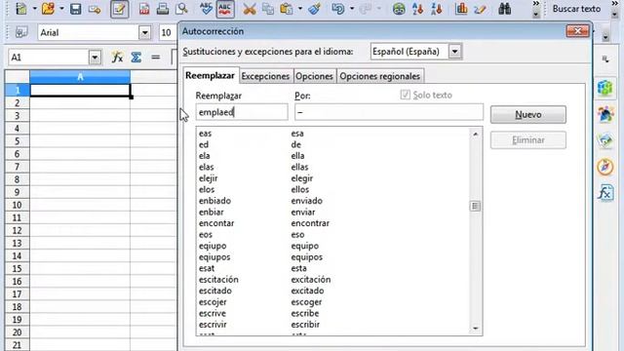Image resolution: width=624 pixels, height=351 pixels.
Task: Click the Copy icon
Action: (x=268, y=9)
